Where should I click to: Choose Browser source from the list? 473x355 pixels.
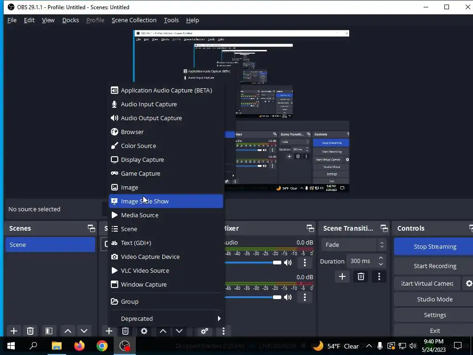[x=166, y=132]
